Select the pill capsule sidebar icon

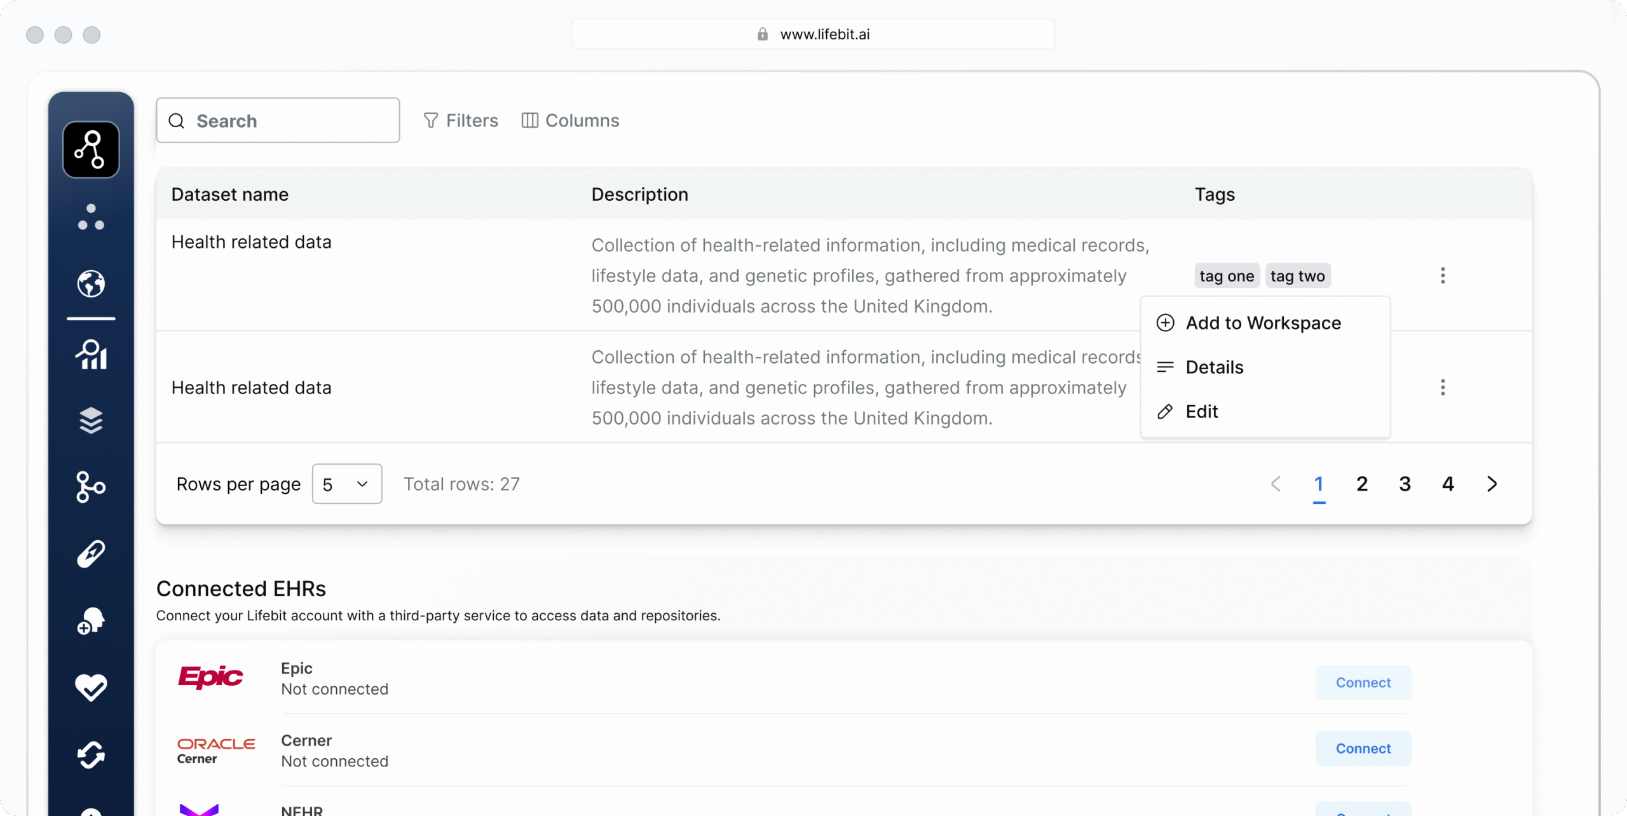[x=91, y=554]
